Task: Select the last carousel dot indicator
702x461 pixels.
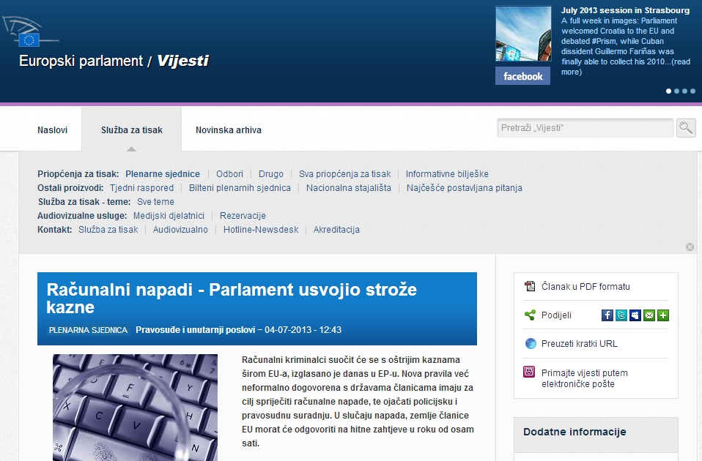Action: click(694, 91)
